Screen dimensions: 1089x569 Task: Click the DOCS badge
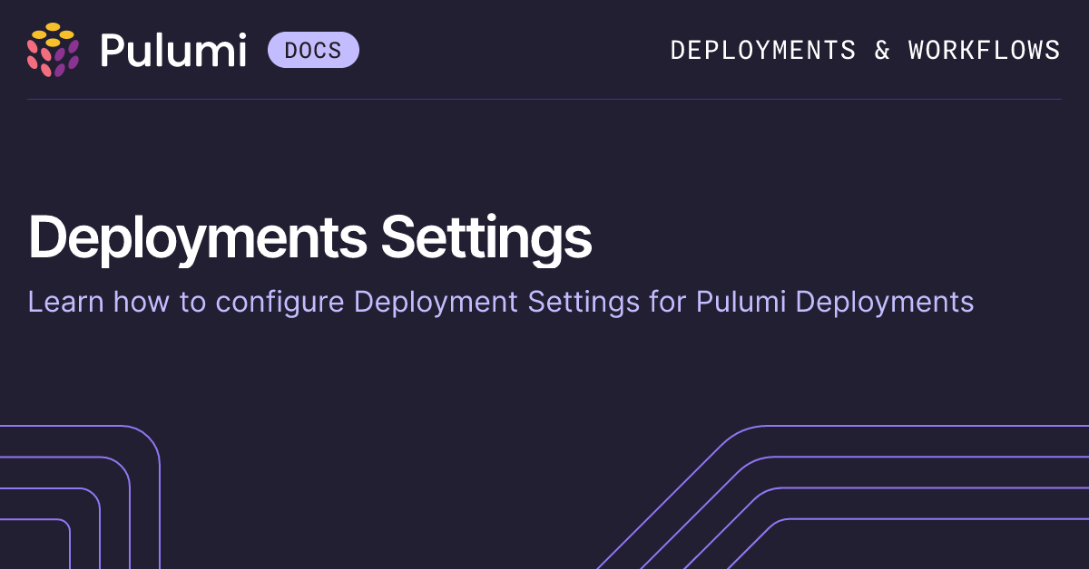coord(313,50)
